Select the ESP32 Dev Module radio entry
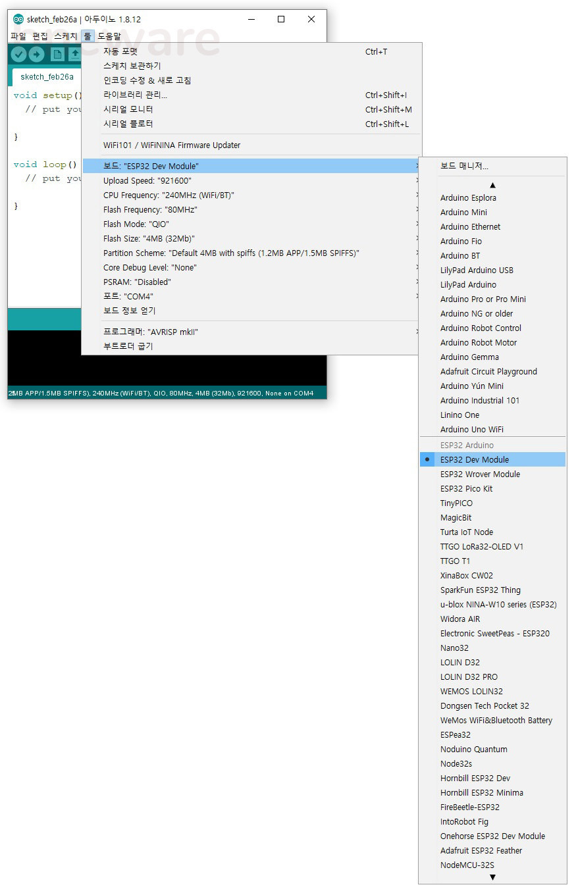Viewport: 576px width, 893px height. click(x=492, y=459)
